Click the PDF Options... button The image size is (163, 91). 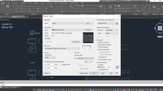(76, 42)
